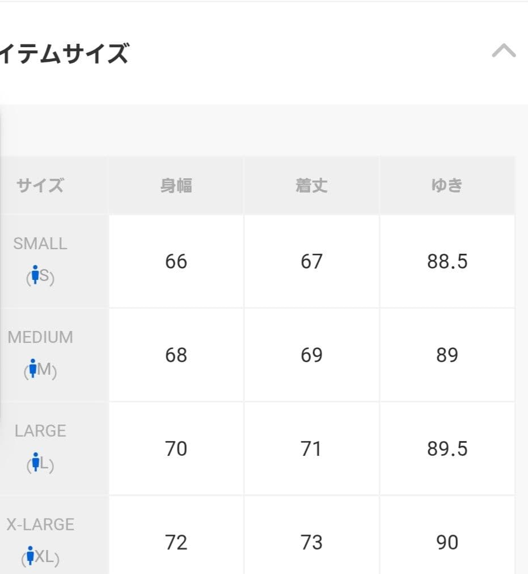
Task: Click the アイテムサイズ section title
Action: [x=64, y=55]
